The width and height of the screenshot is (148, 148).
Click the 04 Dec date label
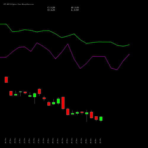point(100,141)
